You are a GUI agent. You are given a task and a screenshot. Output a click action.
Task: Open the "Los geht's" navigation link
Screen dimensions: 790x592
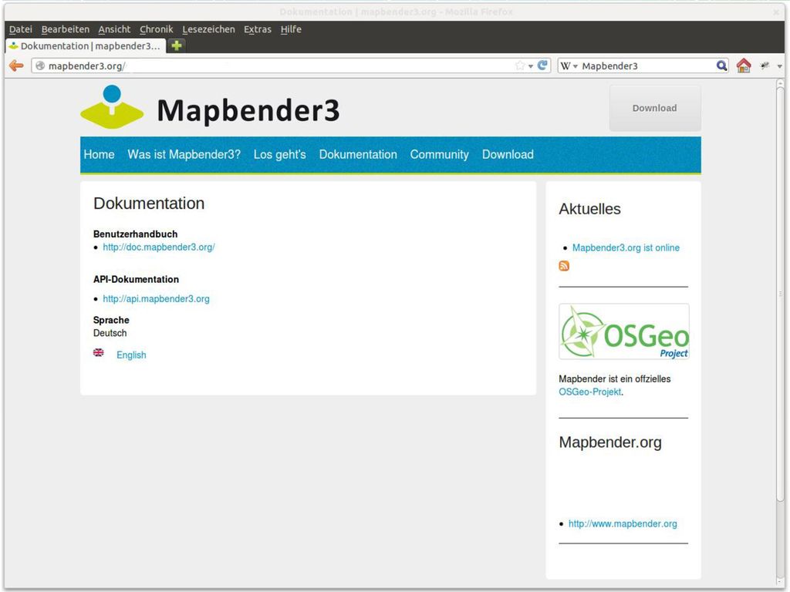[x=279, y=154]
